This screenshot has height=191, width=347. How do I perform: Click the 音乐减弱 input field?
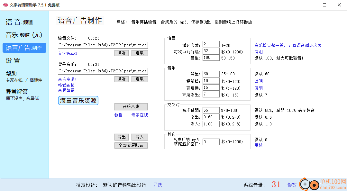(211, 110)
